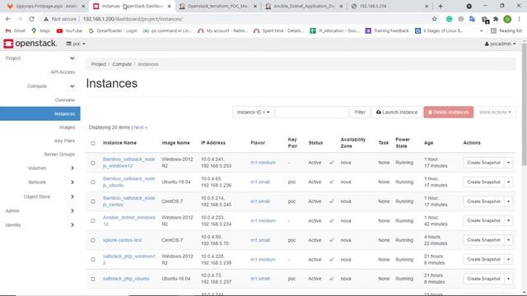This screenshot has width=527, height=296.
Task: Open the splunk-centos-test instance link
Action: click(122, 240)
